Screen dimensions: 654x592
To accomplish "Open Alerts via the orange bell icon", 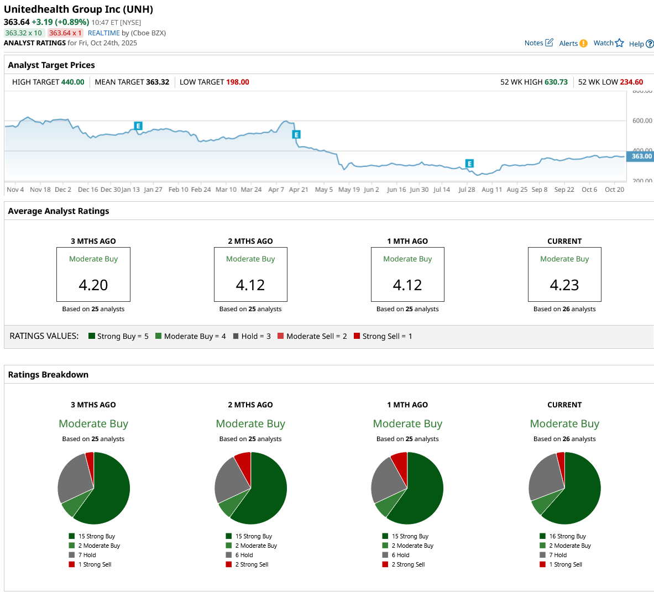I will [583, 44].
